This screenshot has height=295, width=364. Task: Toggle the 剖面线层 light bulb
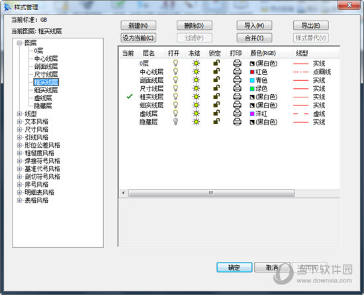tap(176, 80)
